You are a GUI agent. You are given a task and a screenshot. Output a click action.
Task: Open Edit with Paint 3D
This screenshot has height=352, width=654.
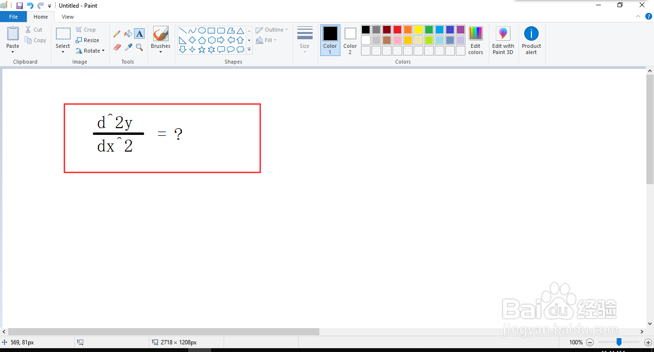pos(503,41)
